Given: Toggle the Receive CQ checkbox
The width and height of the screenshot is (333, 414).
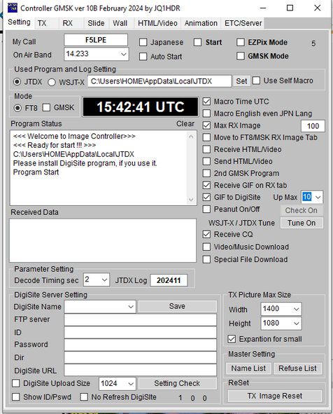Looking at the screenshot, I should pyautogui.click(x=206, y=234).
